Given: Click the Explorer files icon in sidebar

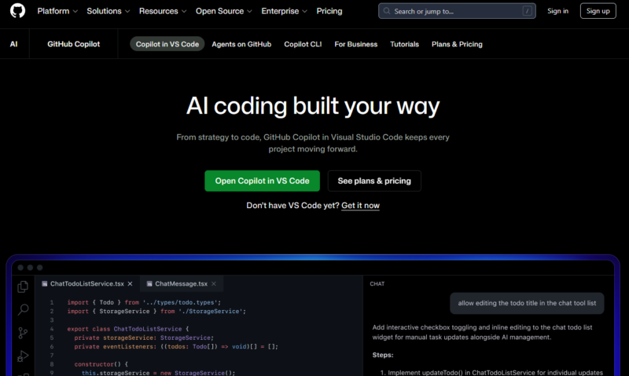Looking at the screenshot, I should tap(23, 287).
